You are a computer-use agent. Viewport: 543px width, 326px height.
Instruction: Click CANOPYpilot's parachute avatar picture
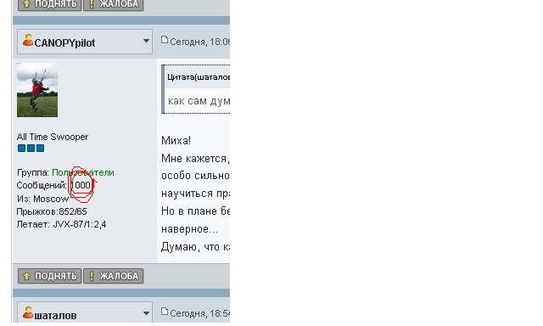click(37, 90)
